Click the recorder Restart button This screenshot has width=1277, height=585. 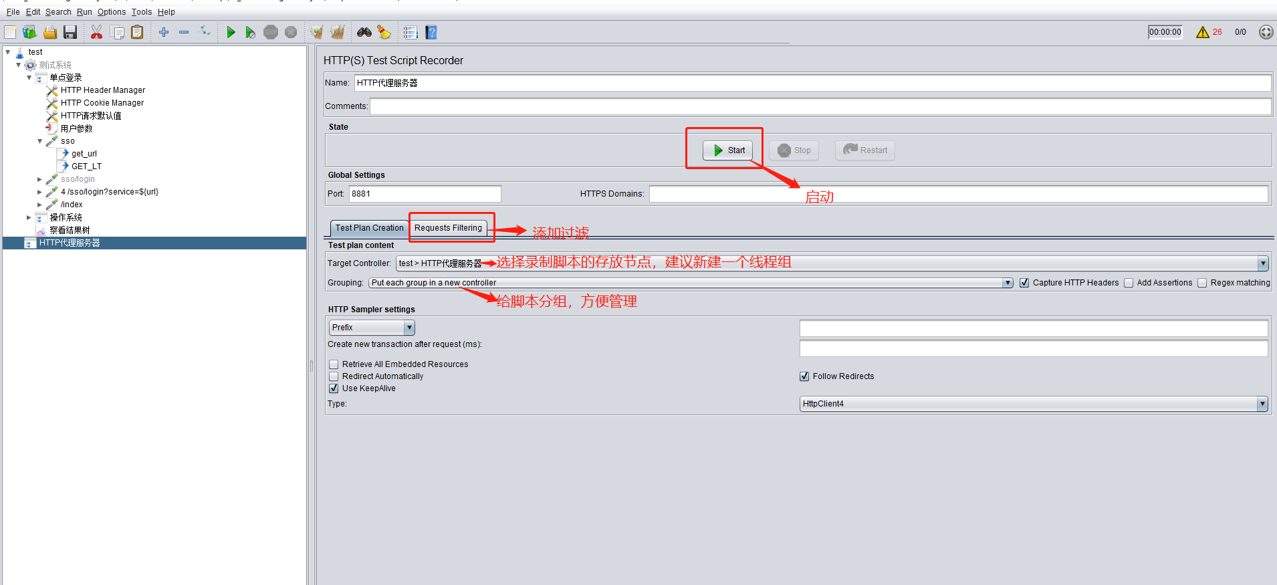(865, 150)
